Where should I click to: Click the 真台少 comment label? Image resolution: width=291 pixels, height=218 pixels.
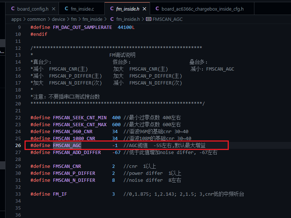tap(41, 62)
